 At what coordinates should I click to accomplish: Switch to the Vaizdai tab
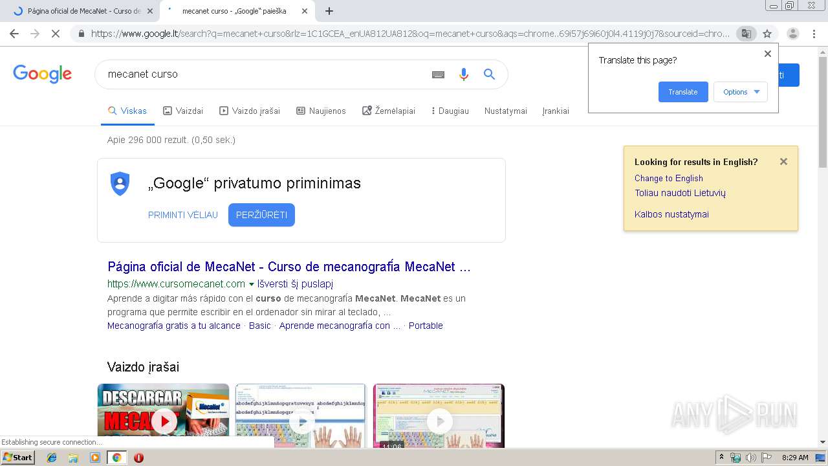(183, 111)
